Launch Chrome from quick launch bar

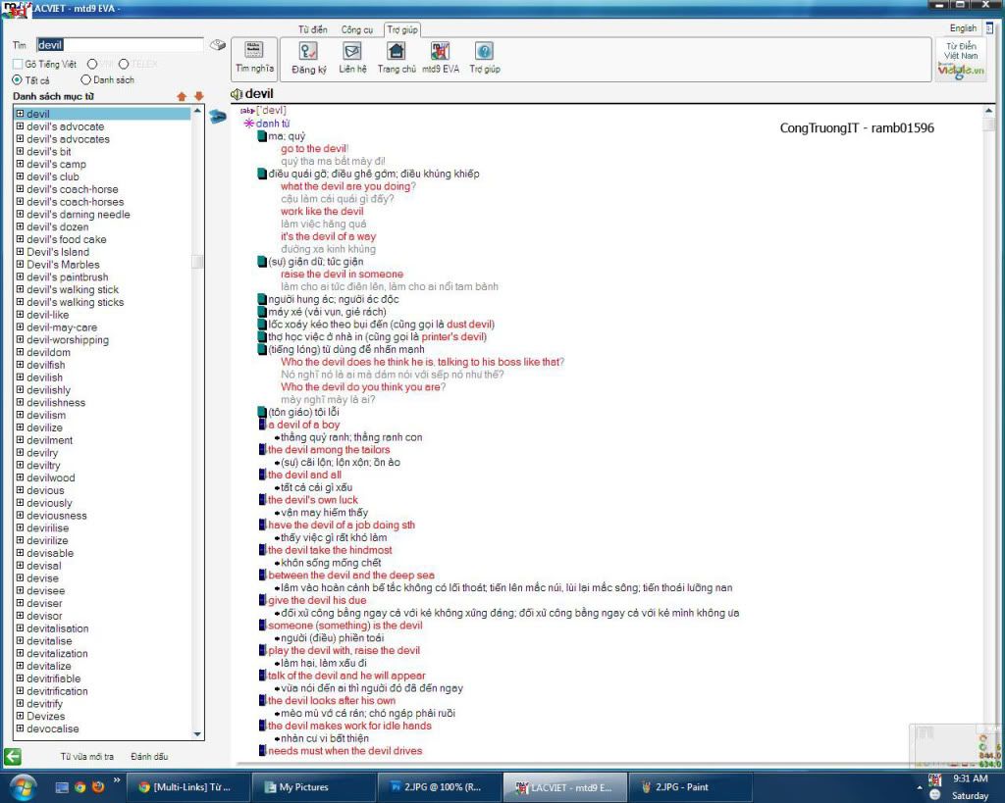coord(80,787)
